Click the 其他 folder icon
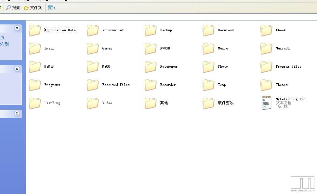 point(151,103)
